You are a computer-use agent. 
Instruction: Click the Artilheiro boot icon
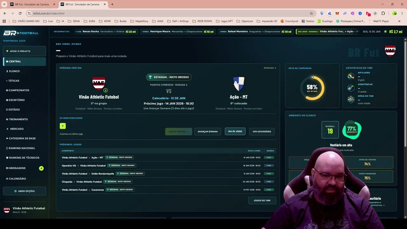pos(351,76)
